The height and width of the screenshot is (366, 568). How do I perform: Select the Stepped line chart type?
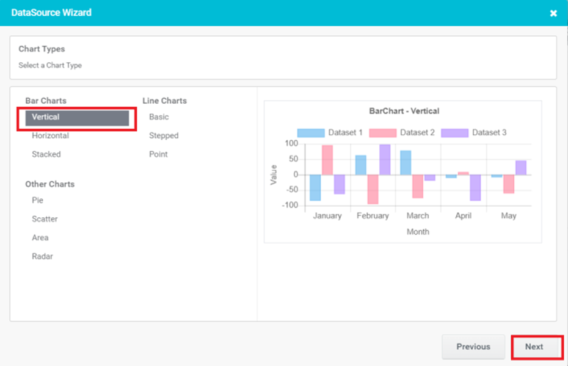(x=164, y=135)
